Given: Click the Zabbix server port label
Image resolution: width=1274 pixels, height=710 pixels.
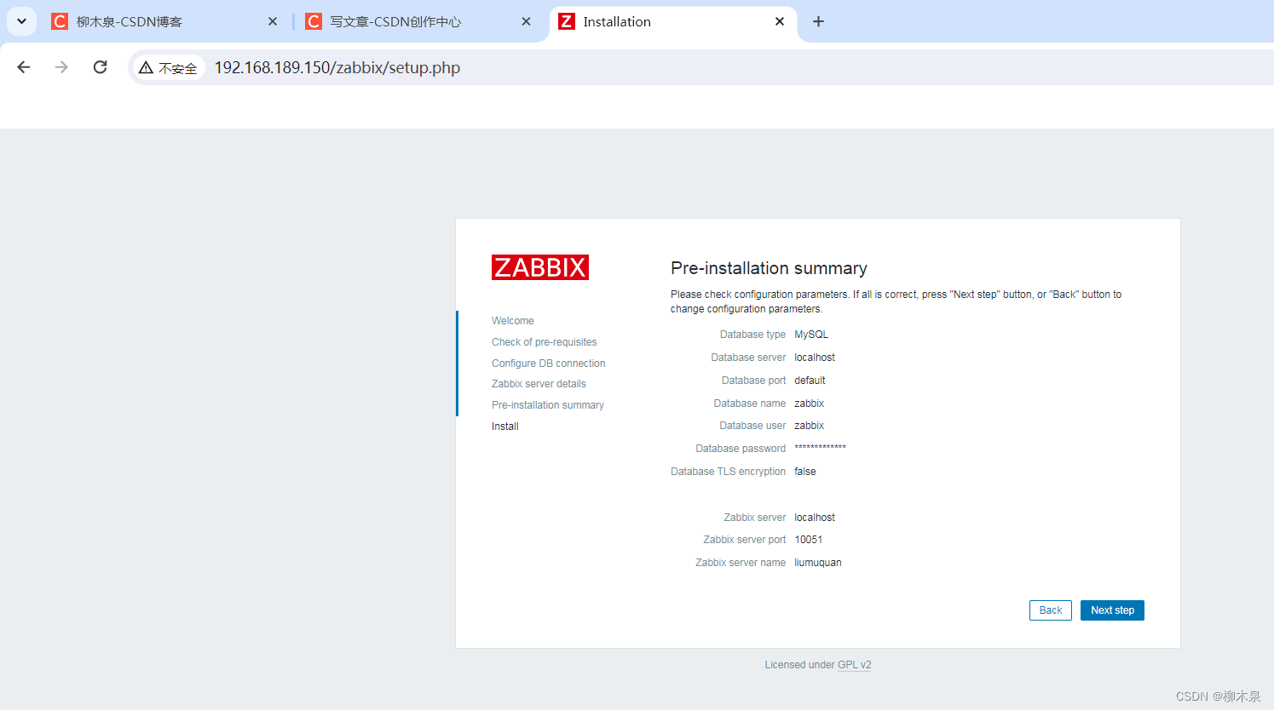Looking at the screenshot, I should (745, 540).
